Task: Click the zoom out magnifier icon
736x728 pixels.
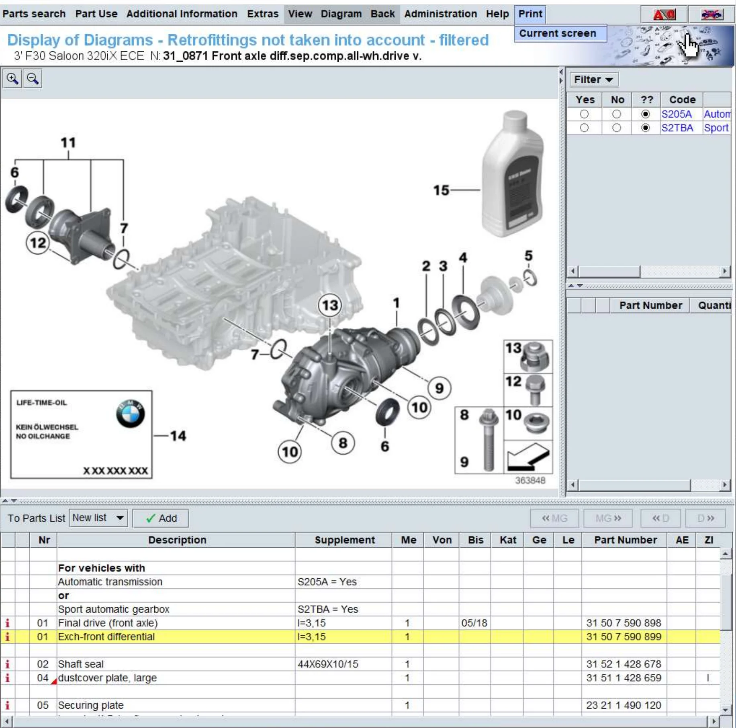Action: pyautogui.click(x=33, y=79)
